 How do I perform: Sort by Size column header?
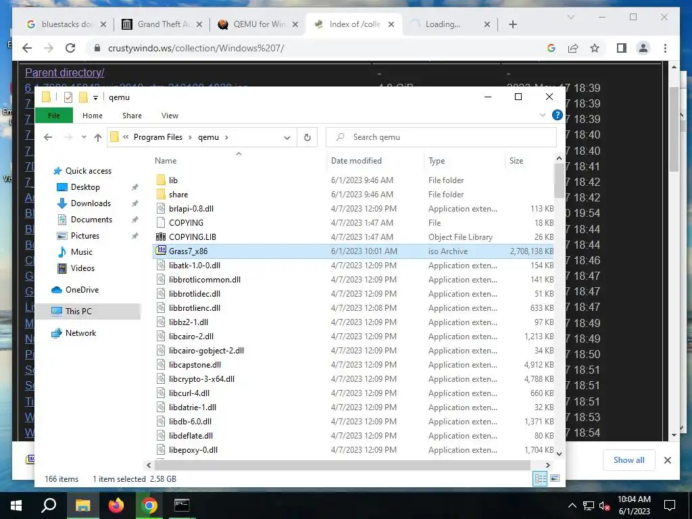pos(516,161)
